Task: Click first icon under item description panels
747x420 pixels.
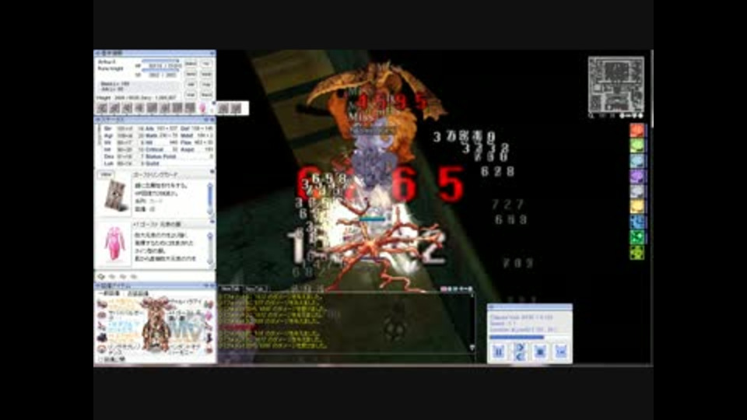Action: click(101, 277)
